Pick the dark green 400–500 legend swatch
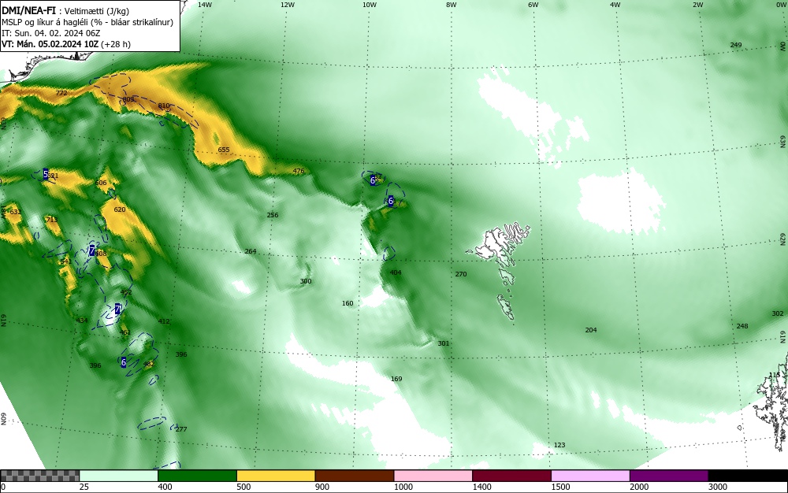788x493 pixels. click(197, 476)
